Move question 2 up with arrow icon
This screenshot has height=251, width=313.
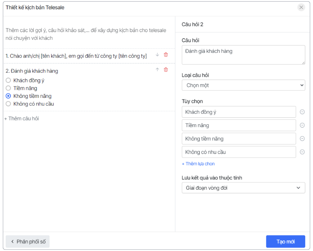pos(158,70)
